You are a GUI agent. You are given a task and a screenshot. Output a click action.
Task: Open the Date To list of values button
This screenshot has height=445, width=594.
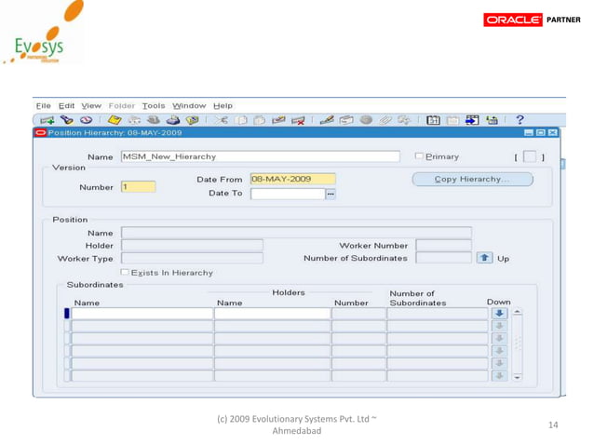(x=331, y=194)
